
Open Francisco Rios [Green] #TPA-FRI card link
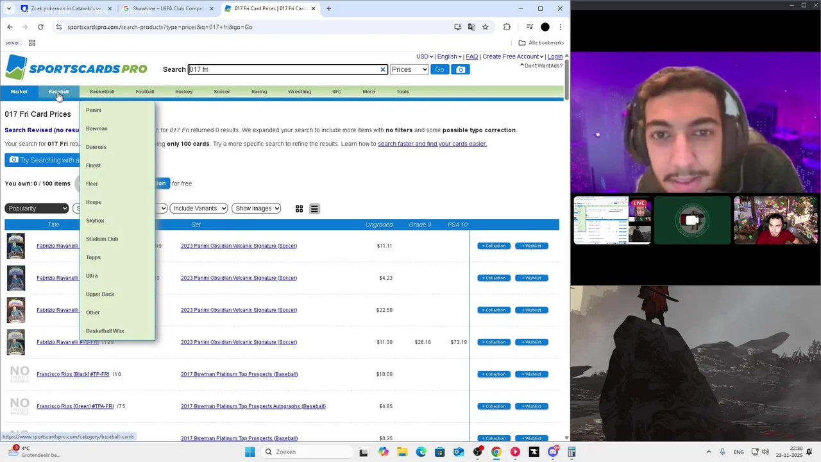(75, 406)
